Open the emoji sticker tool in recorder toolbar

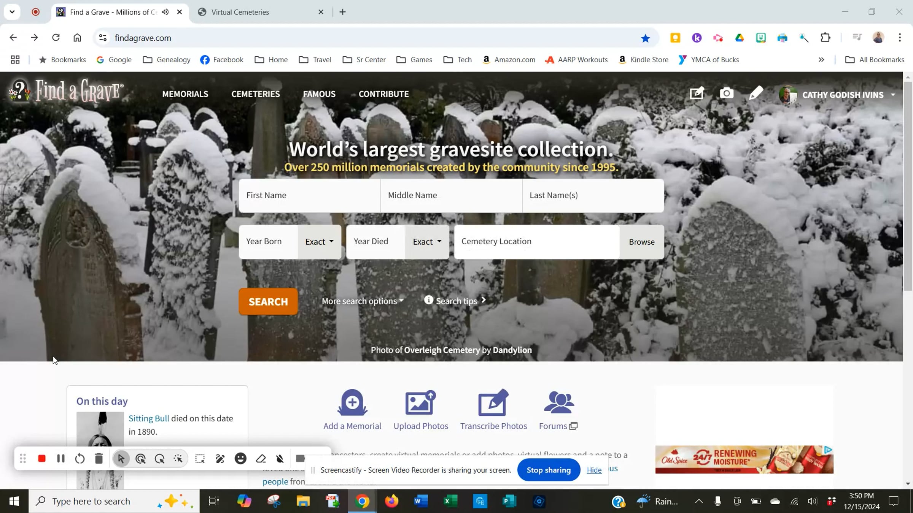tap(240, 459)
